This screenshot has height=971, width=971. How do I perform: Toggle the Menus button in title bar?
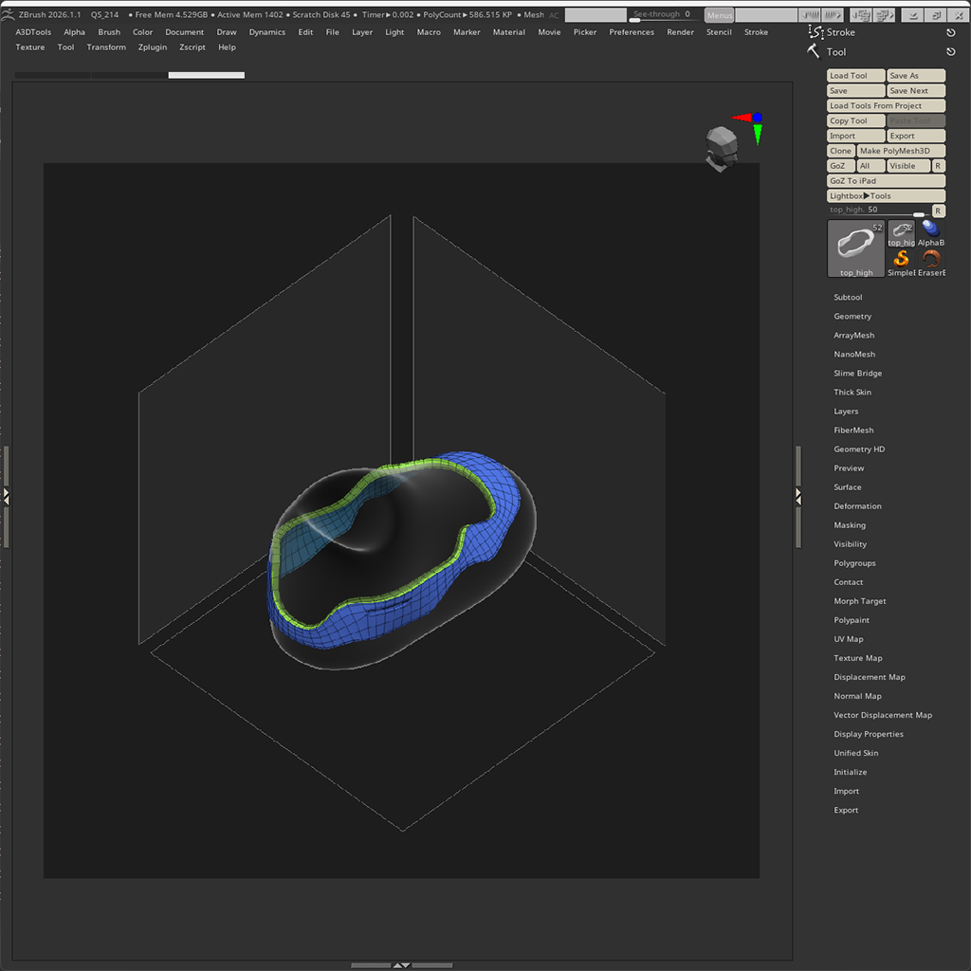coord(719,15)
